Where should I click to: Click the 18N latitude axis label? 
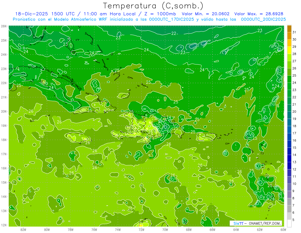point(4,140)
